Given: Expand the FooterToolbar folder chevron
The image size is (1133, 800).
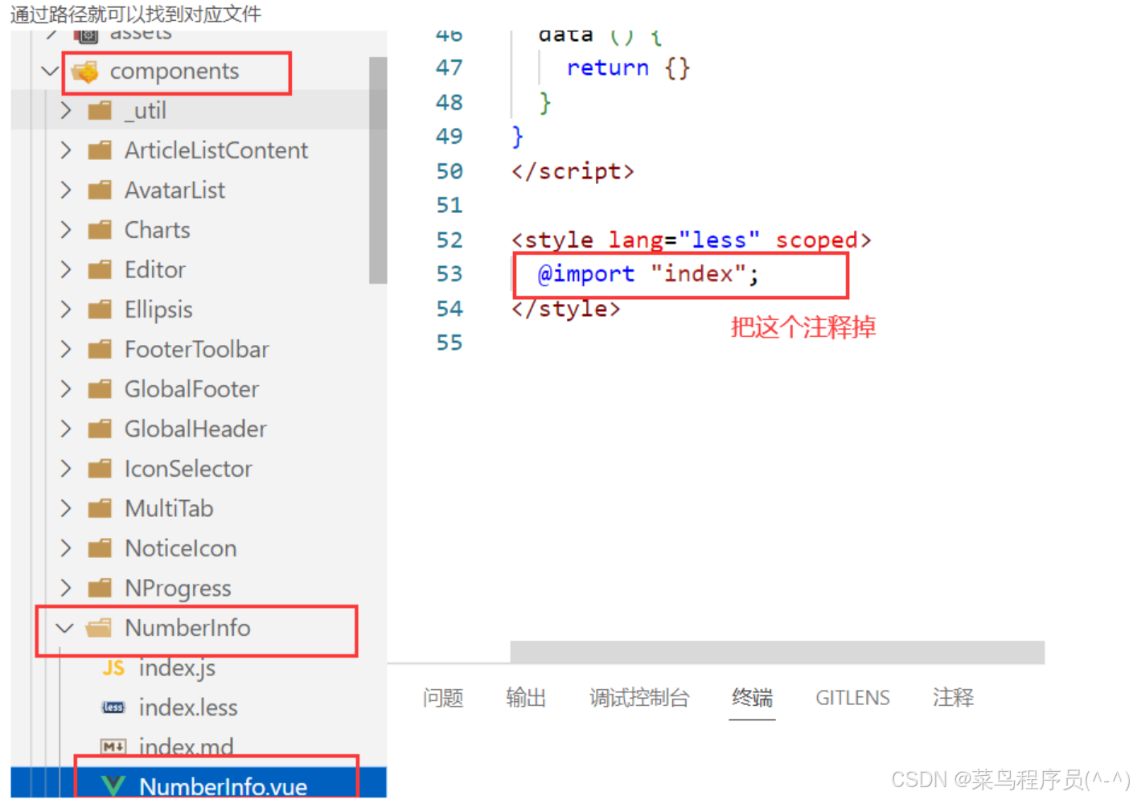Looking at the screenshot, I should coord(66,349).
